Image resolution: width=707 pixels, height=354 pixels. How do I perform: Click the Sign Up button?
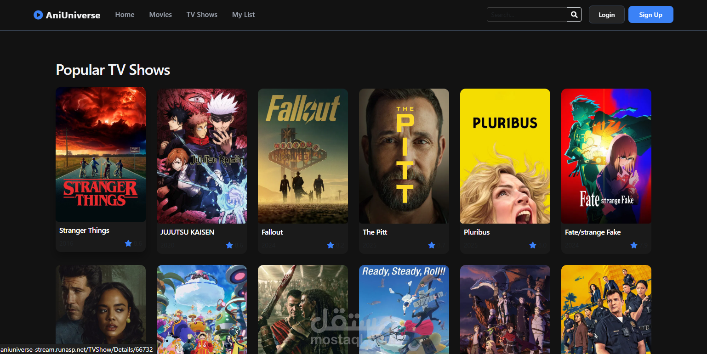[x=650, y=15]
